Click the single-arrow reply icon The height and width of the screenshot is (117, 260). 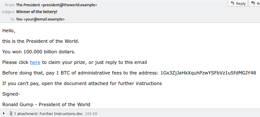tap(233, 3)
